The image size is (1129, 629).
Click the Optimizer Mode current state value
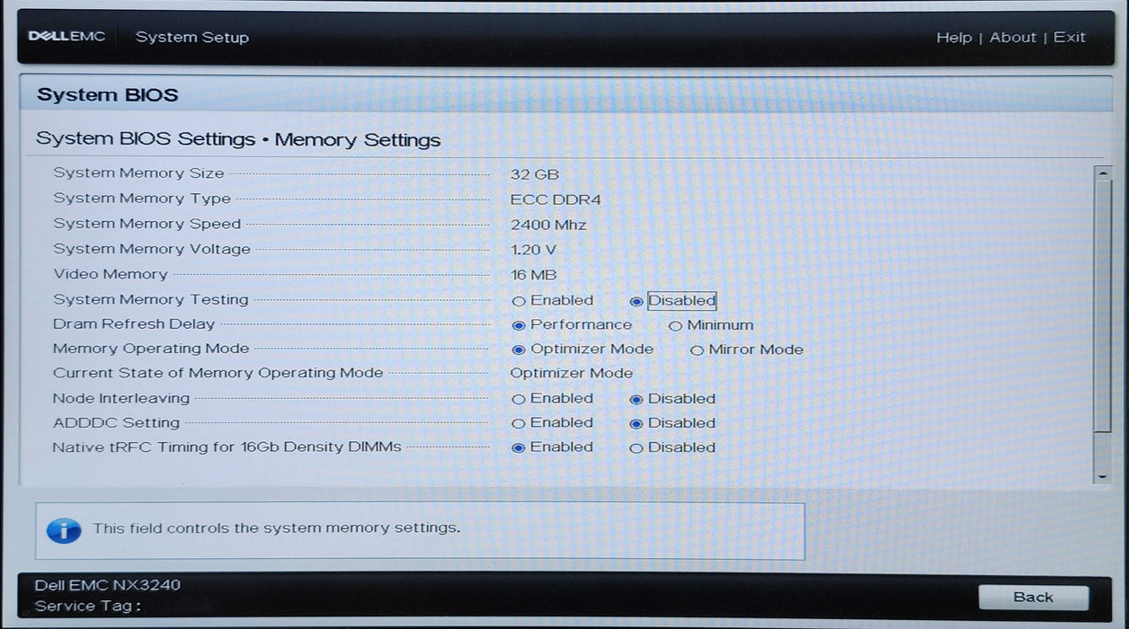click(x=571, y=373)
